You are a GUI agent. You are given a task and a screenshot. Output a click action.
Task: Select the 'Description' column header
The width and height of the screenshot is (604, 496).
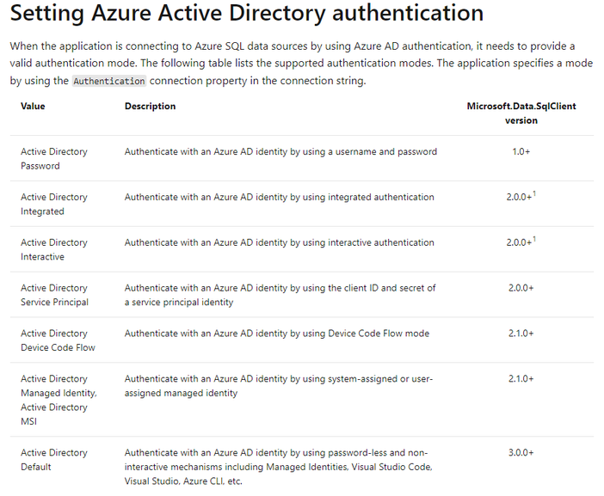pyautogui.click(x=150, y=107)
